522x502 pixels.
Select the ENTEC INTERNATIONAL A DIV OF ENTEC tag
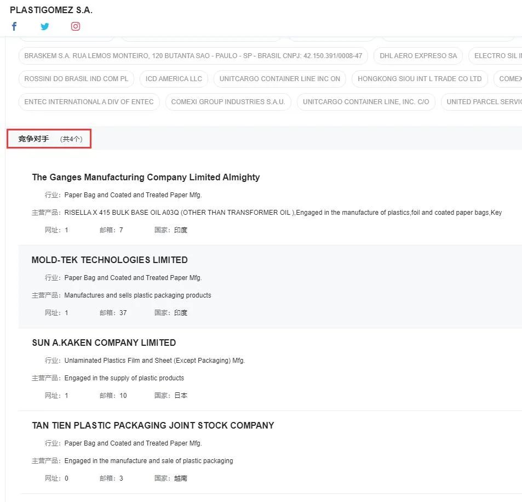point(89,101)
